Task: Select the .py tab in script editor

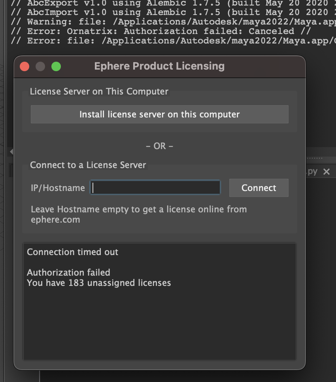Action: click(312, 172)
